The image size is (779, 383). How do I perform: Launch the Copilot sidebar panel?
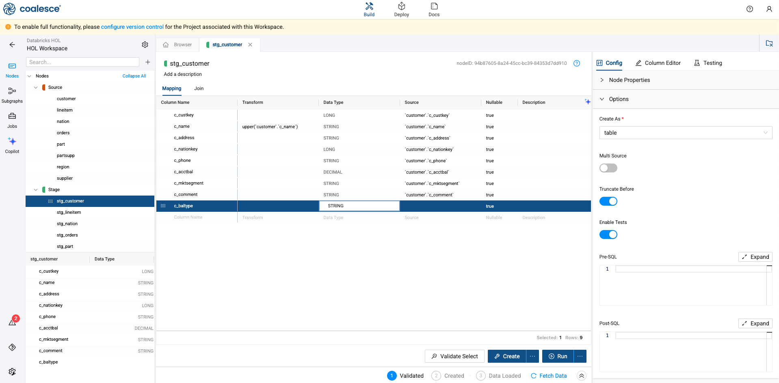click(x=12, y=145)
